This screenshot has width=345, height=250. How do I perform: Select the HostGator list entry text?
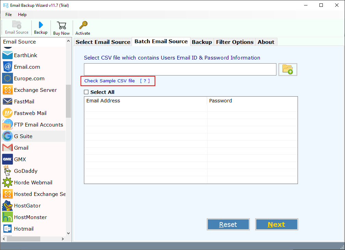pyautogui.click(x=27, y=206)
